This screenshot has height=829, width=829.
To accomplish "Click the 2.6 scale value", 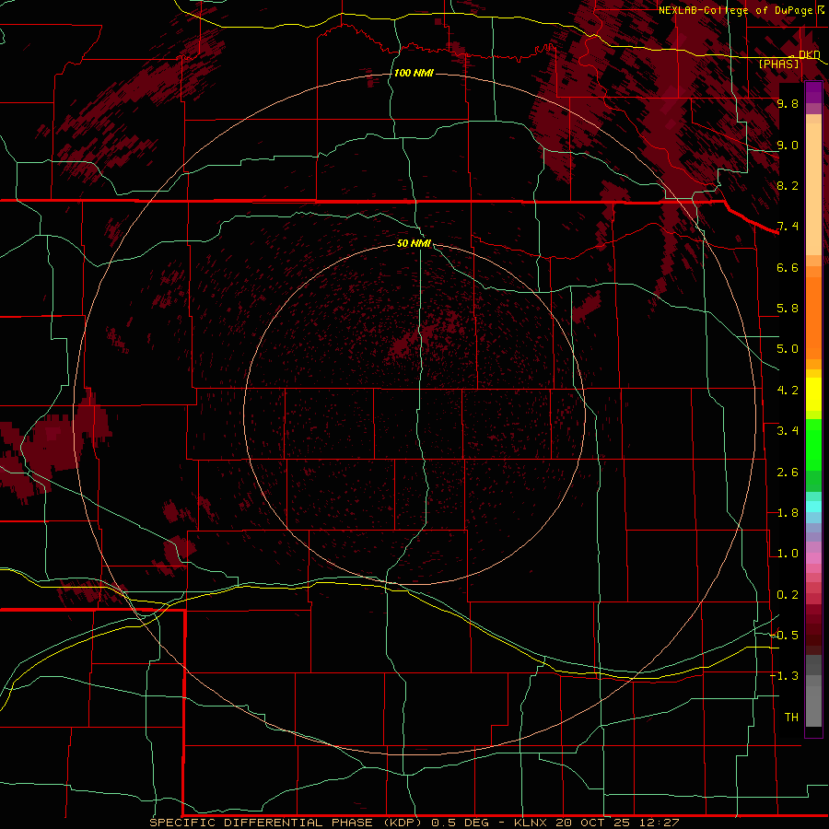I will (788, 473).
